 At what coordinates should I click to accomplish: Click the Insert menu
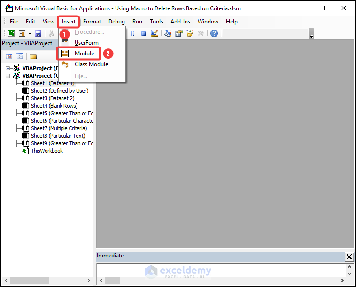click(69, 22)
